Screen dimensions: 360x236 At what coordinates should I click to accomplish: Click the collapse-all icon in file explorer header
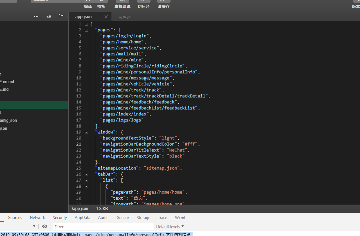(x=49, y=16)
